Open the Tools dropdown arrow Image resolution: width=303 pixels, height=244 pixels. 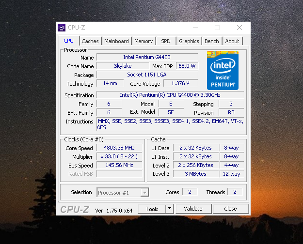170,209
